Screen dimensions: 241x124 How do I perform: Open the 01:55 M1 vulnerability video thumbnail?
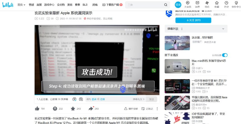[177, 86]
